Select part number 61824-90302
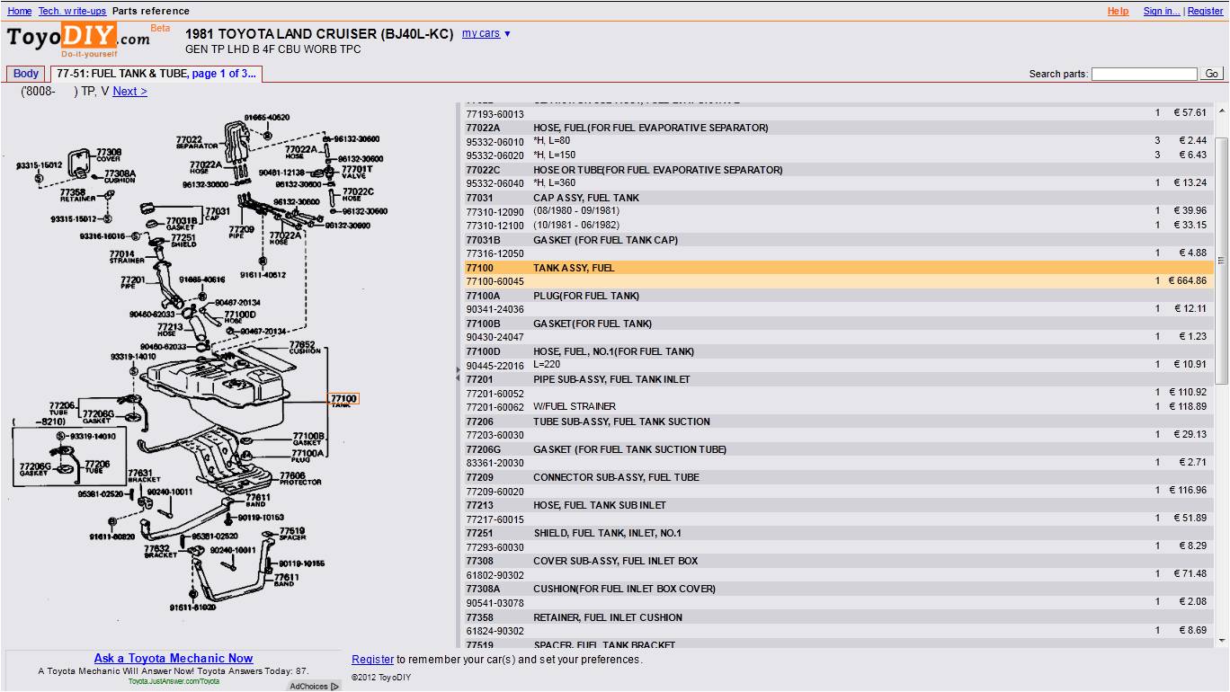Viewport: 1230px width, 692px height. 495,632
